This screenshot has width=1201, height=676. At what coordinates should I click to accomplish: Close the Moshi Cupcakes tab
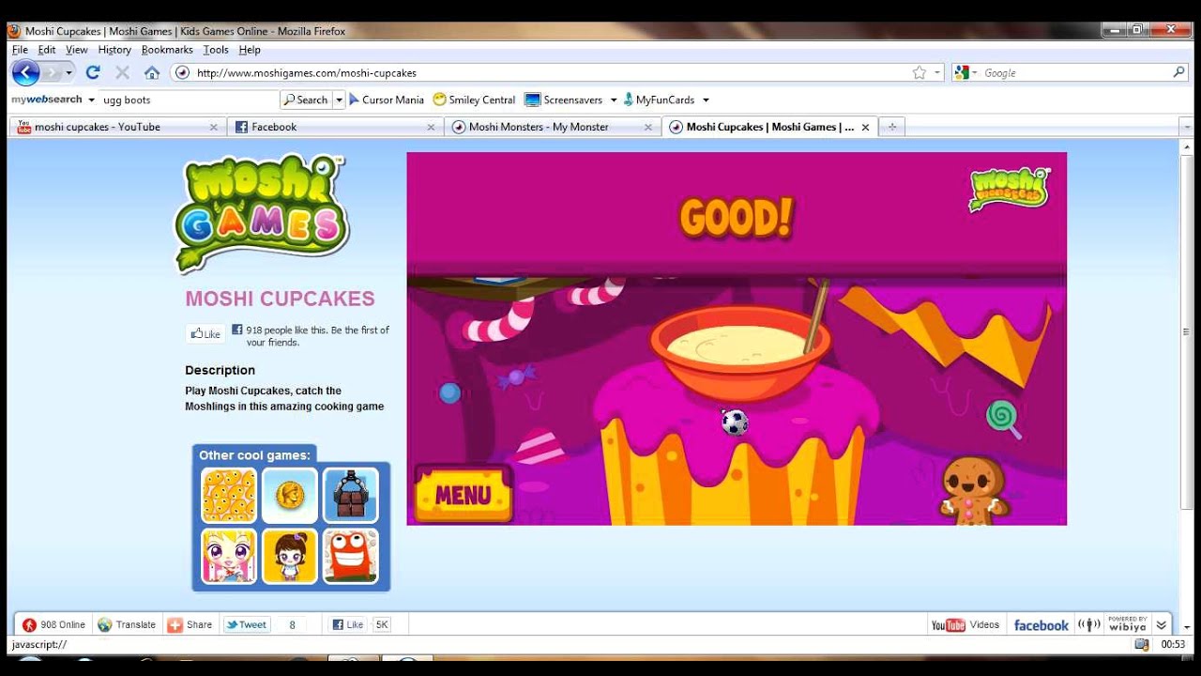point(865,127)
